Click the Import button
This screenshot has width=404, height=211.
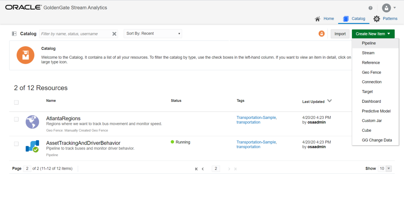pos(340,34)
